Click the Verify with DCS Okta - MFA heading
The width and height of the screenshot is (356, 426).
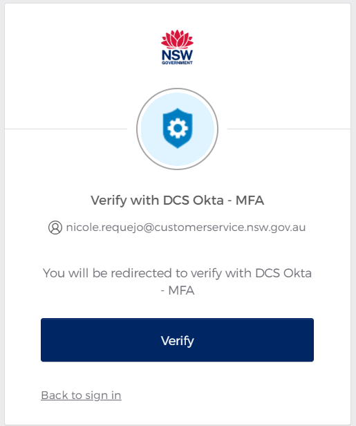tap(178, 201)
